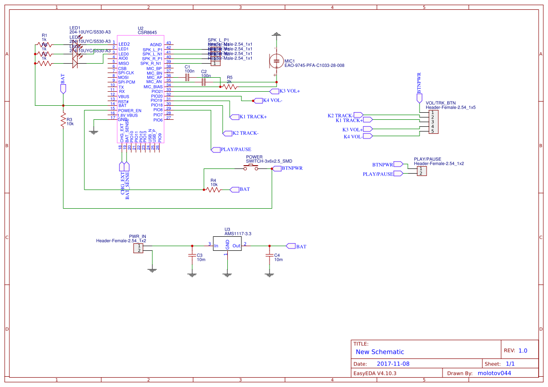Select the AMS1117-3.3 regulator U3

227,244
